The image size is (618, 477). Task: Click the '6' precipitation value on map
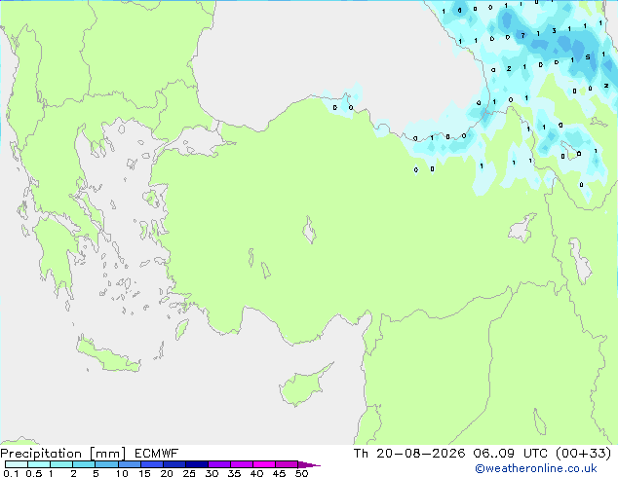coord(459,11)
